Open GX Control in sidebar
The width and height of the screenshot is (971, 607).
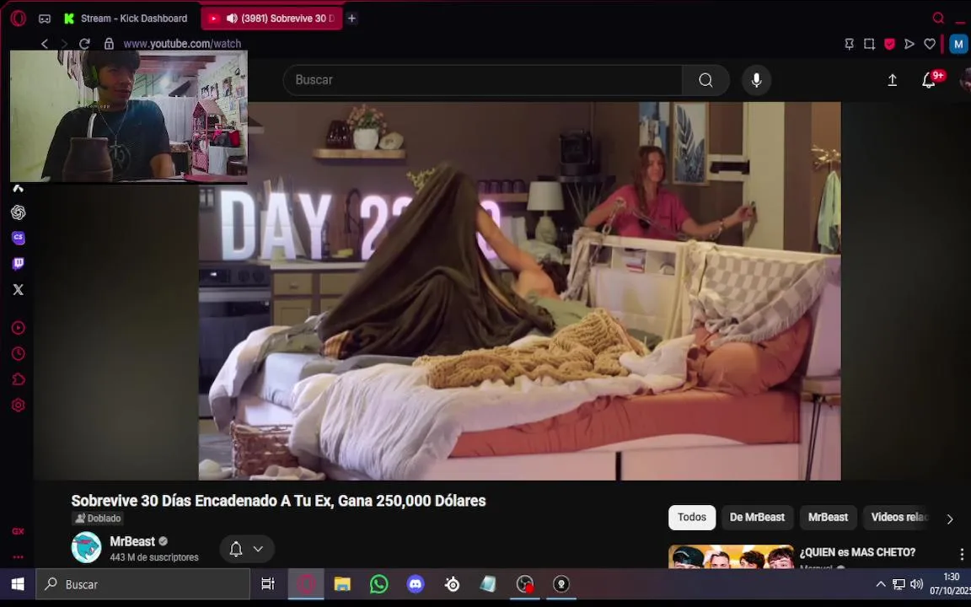click(18, 531)
